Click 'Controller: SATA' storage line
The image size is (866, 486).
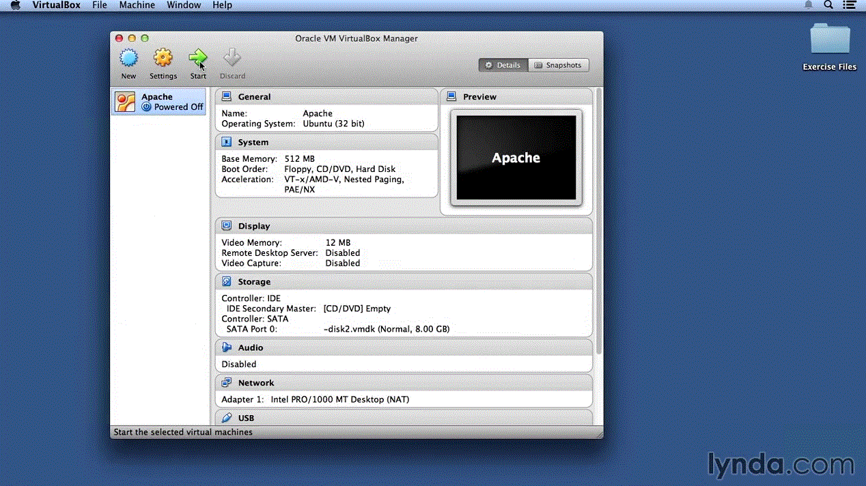(255, 319)
